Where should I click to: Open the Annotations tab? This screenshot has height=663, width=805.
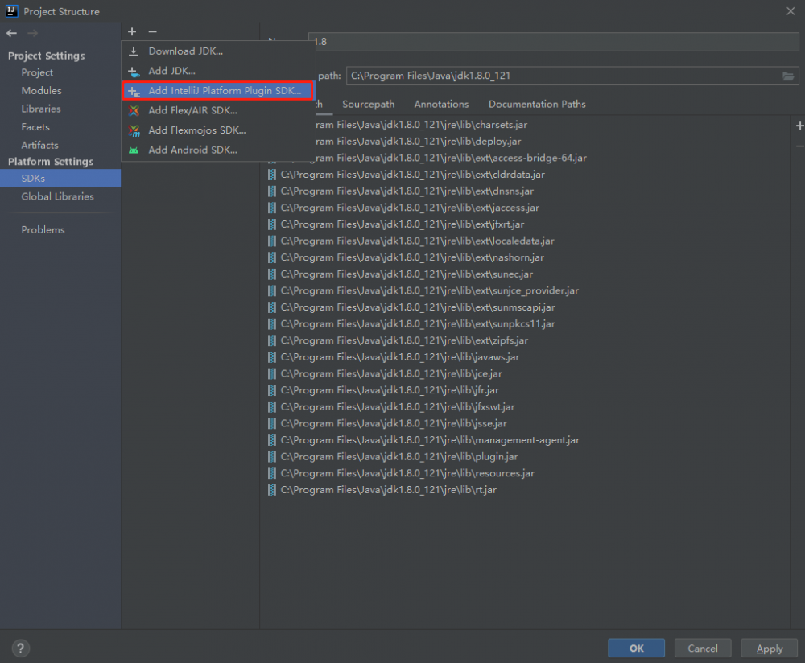point(441,104)
